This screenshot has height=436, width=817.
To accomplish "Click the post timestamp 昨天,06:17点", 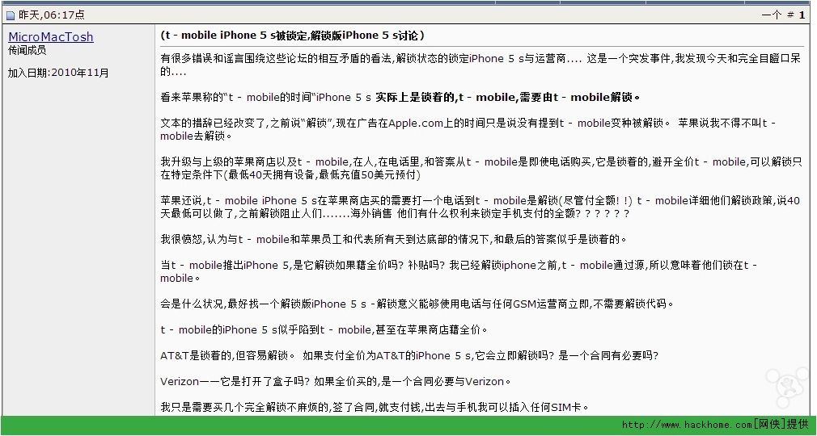I will click(52, 15).
